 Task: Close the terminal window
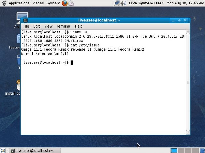point(185,20)
